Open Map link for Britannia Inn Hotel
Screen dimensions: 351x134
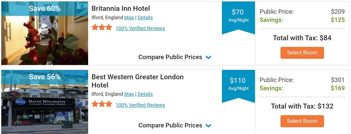point(129,17)
